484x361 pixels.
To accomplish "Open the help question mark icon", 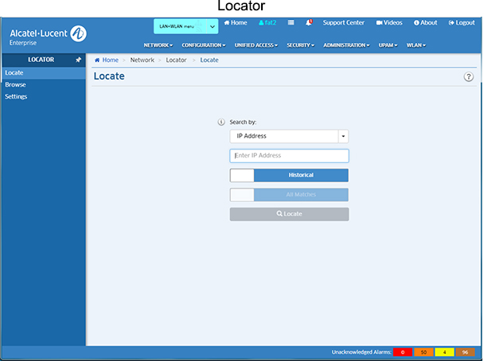I will coord(468,76).
